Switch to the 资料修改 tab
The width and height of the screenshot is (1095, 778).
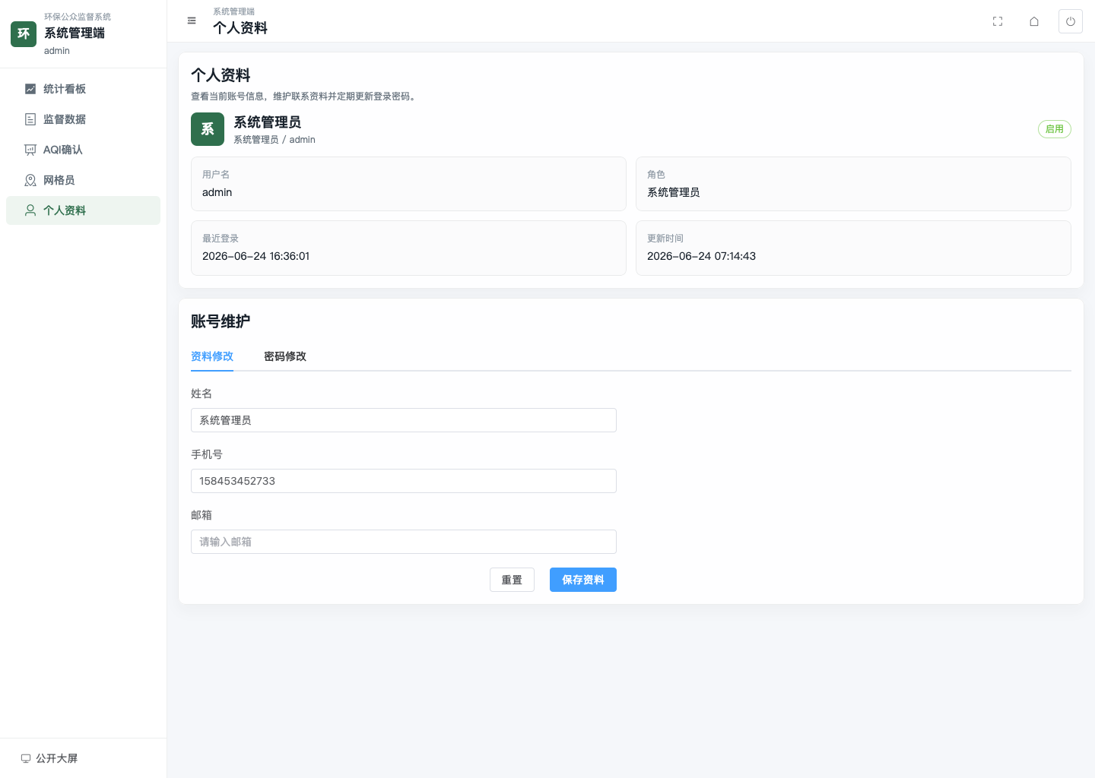pyautogui.click(x=212, y=356)
